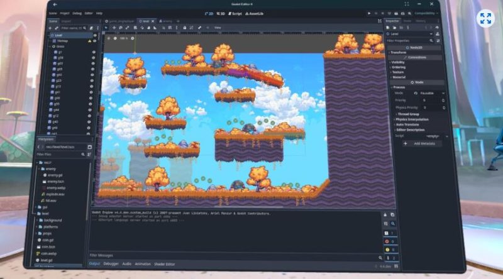Choose the Move Mode tool

click(114, 28)
